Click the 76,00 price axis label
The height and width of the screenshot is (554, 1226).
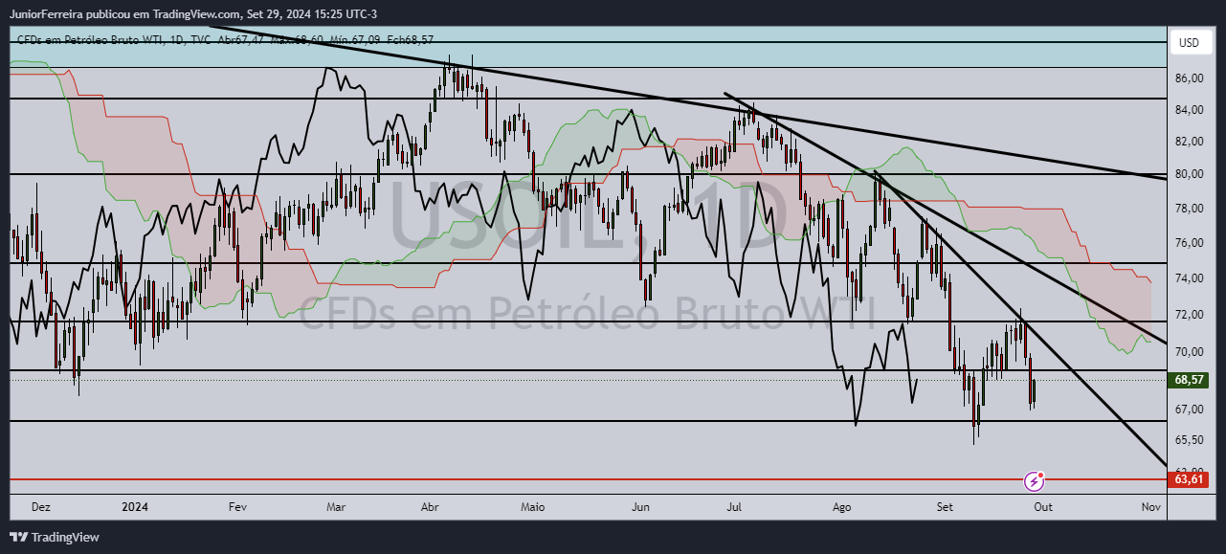pos(1189,243)
